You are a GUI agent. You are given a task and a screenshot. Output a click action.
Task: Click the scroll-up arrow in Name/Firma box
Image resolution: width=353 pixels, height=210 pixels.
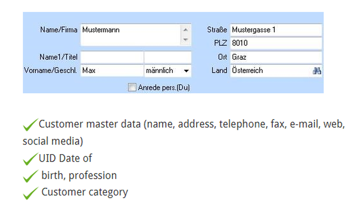(x=186, y=30)
